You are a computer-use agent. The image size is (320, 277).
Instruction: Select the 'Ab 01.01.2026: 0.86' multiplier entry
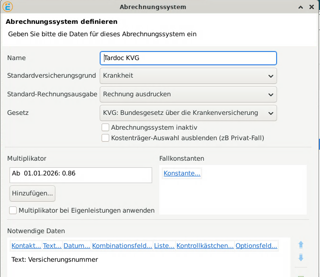(x=80, y=174)
